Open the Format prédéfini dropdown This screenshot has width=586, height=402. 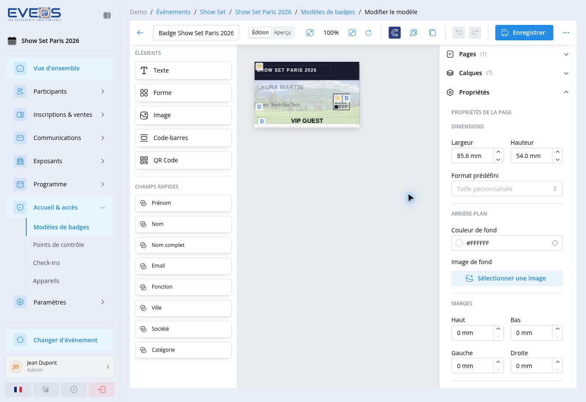click(507, 189)
